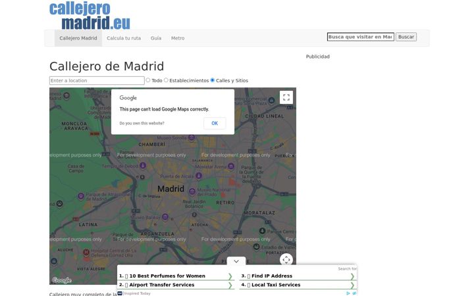Click the Movistar Arena marker
474x296 pixels.
pyautogui.click(x=231, y=166)
